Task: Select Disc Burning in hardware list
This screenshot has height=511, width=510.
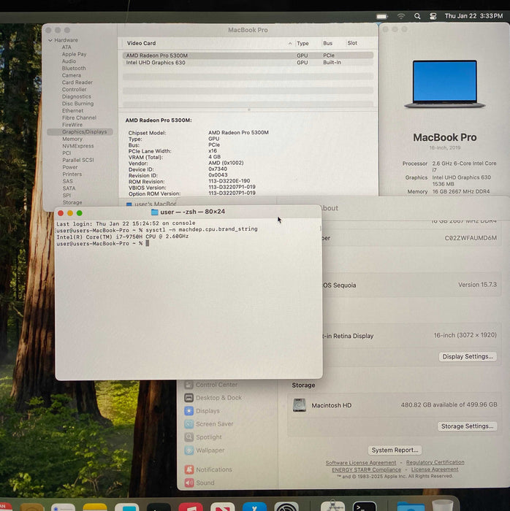Action: coord(77,104)
